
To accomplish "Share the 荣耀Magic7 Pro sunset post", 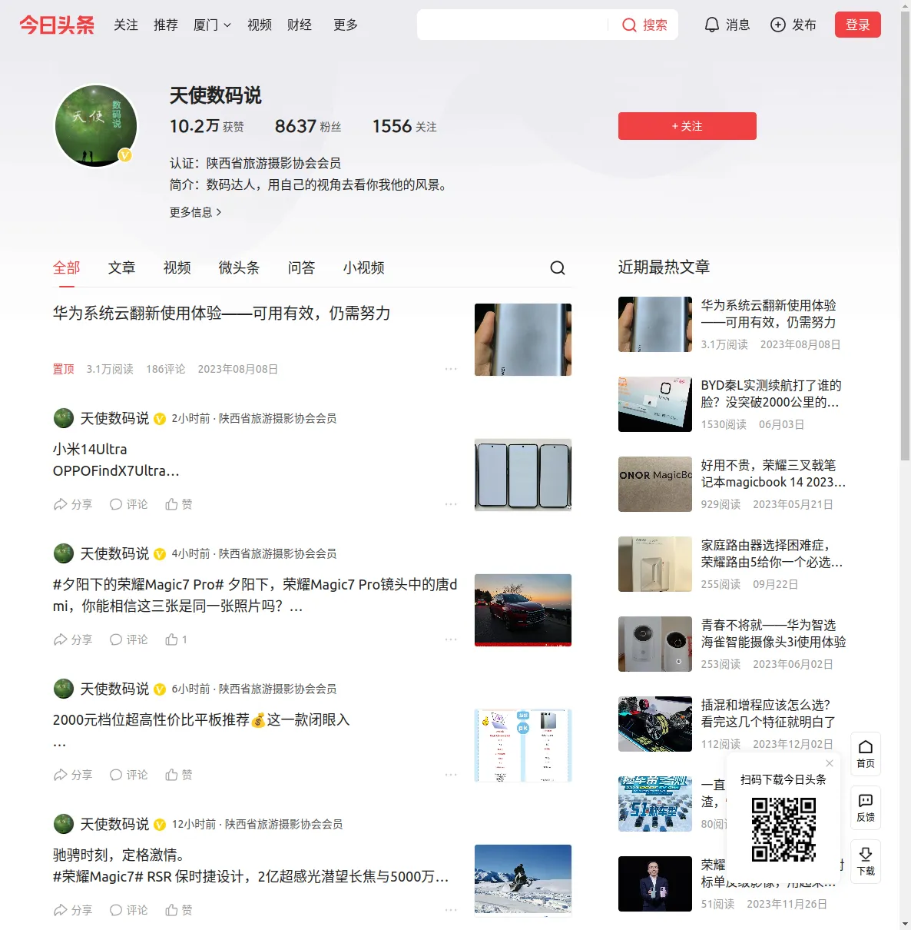I will (73, 639).
